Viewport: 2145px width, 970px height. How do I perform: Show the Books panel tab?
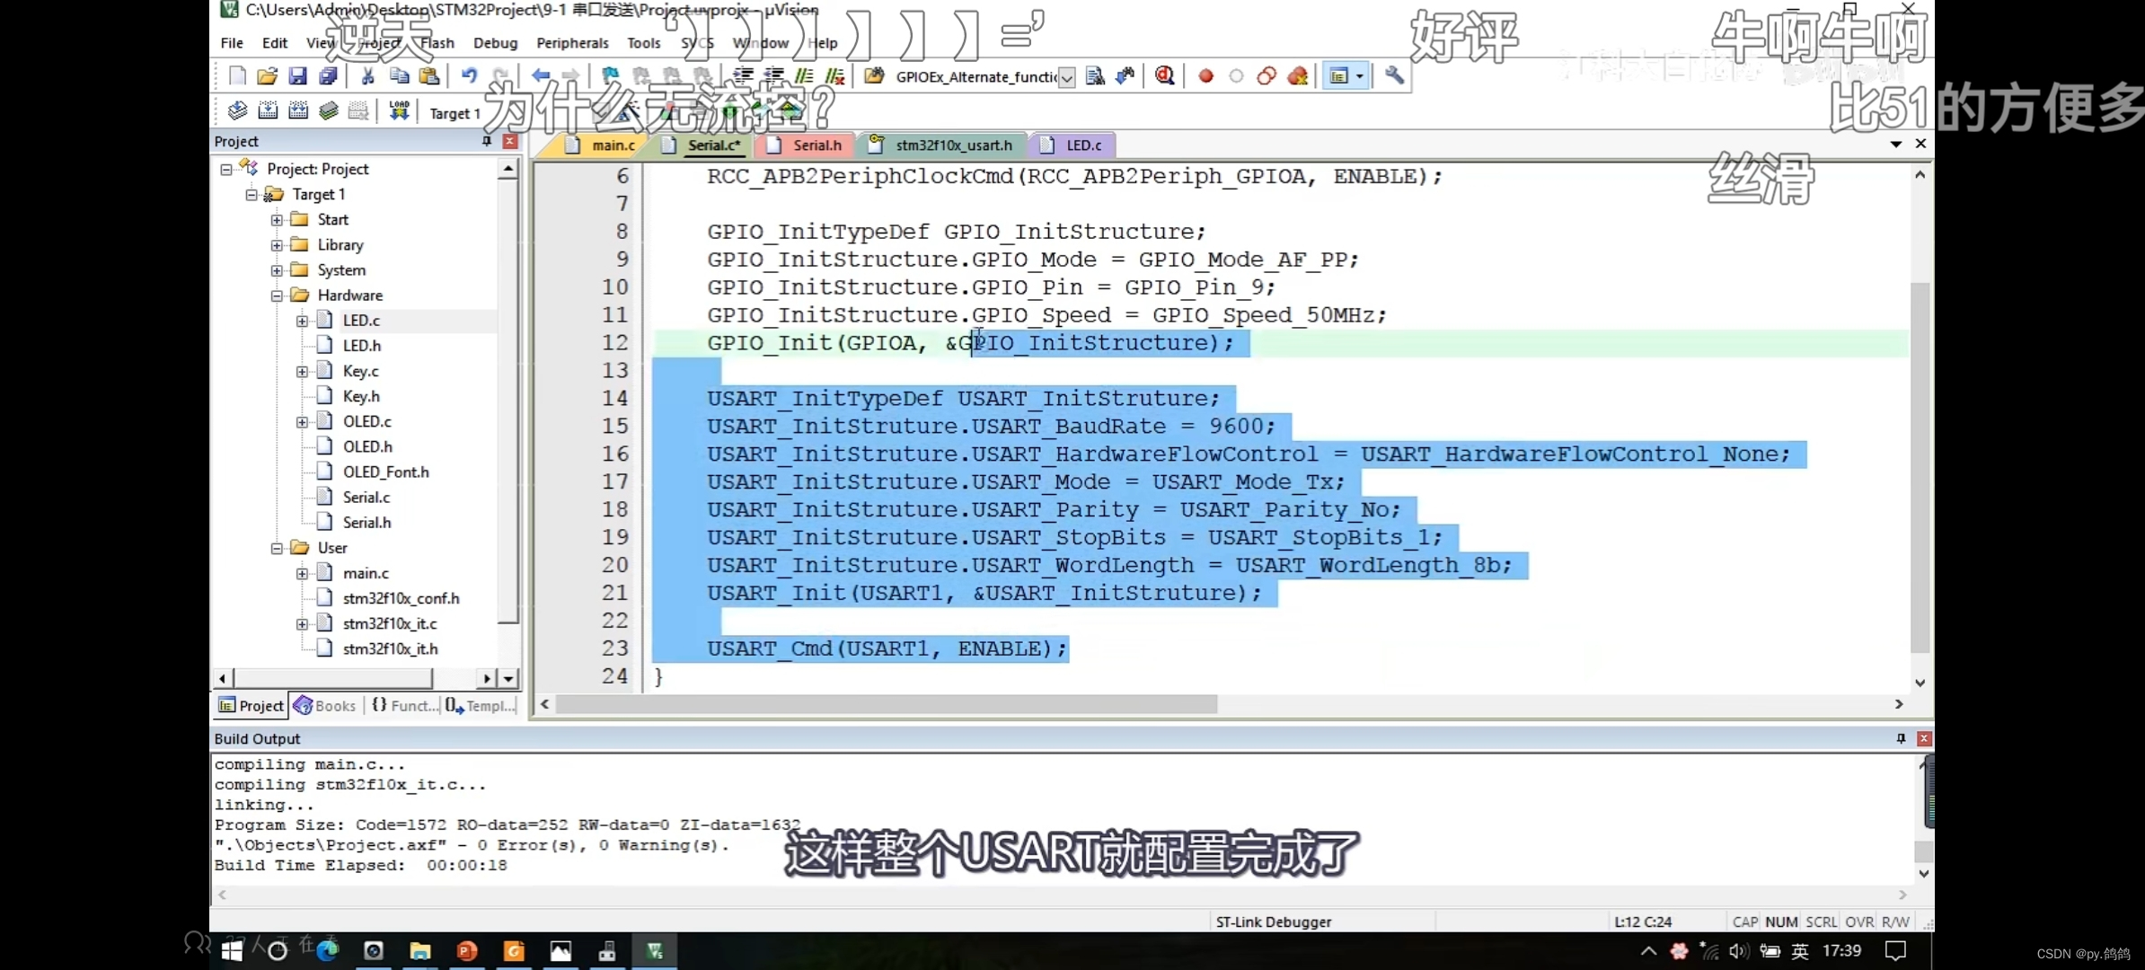[x=325, y=706]
